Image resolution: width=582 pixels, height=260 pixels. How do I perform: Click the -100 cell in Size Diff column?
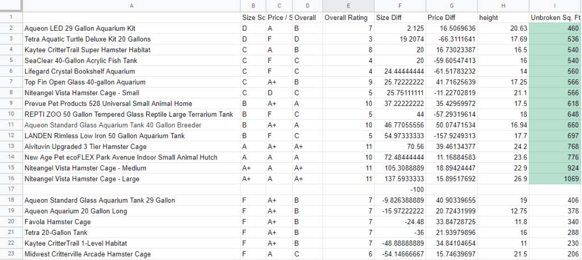click(400, 189)
